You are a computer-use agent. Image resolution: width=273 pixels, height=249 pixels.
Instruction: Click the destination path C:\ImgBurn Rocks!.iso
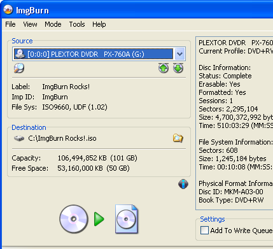(x=62, y=138)
